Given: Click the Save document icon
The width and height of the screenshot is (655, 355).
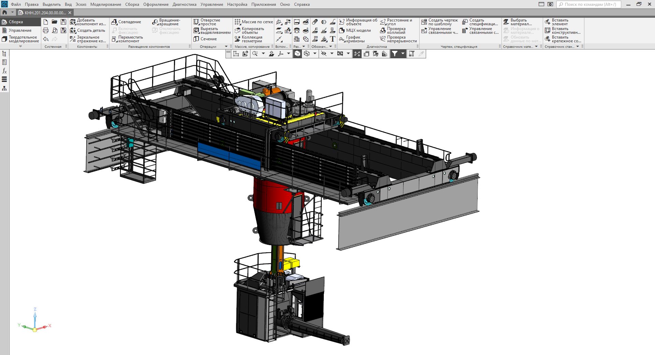Looking at the screenshot, I should pyautogui.click(x=63, y=22).
